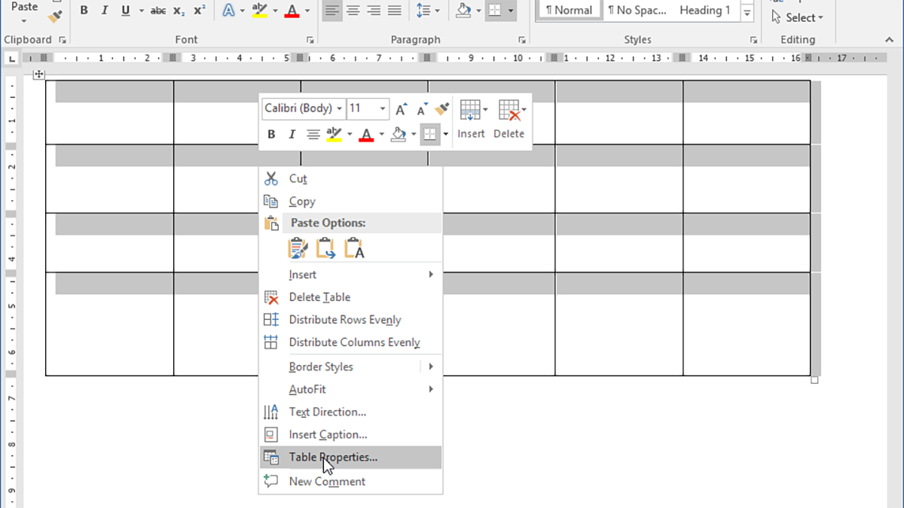Viewport: 904px width, 508px height.
Task: Click the Insert table icon in mini toolbar
Action: click(x=471, y=120)
